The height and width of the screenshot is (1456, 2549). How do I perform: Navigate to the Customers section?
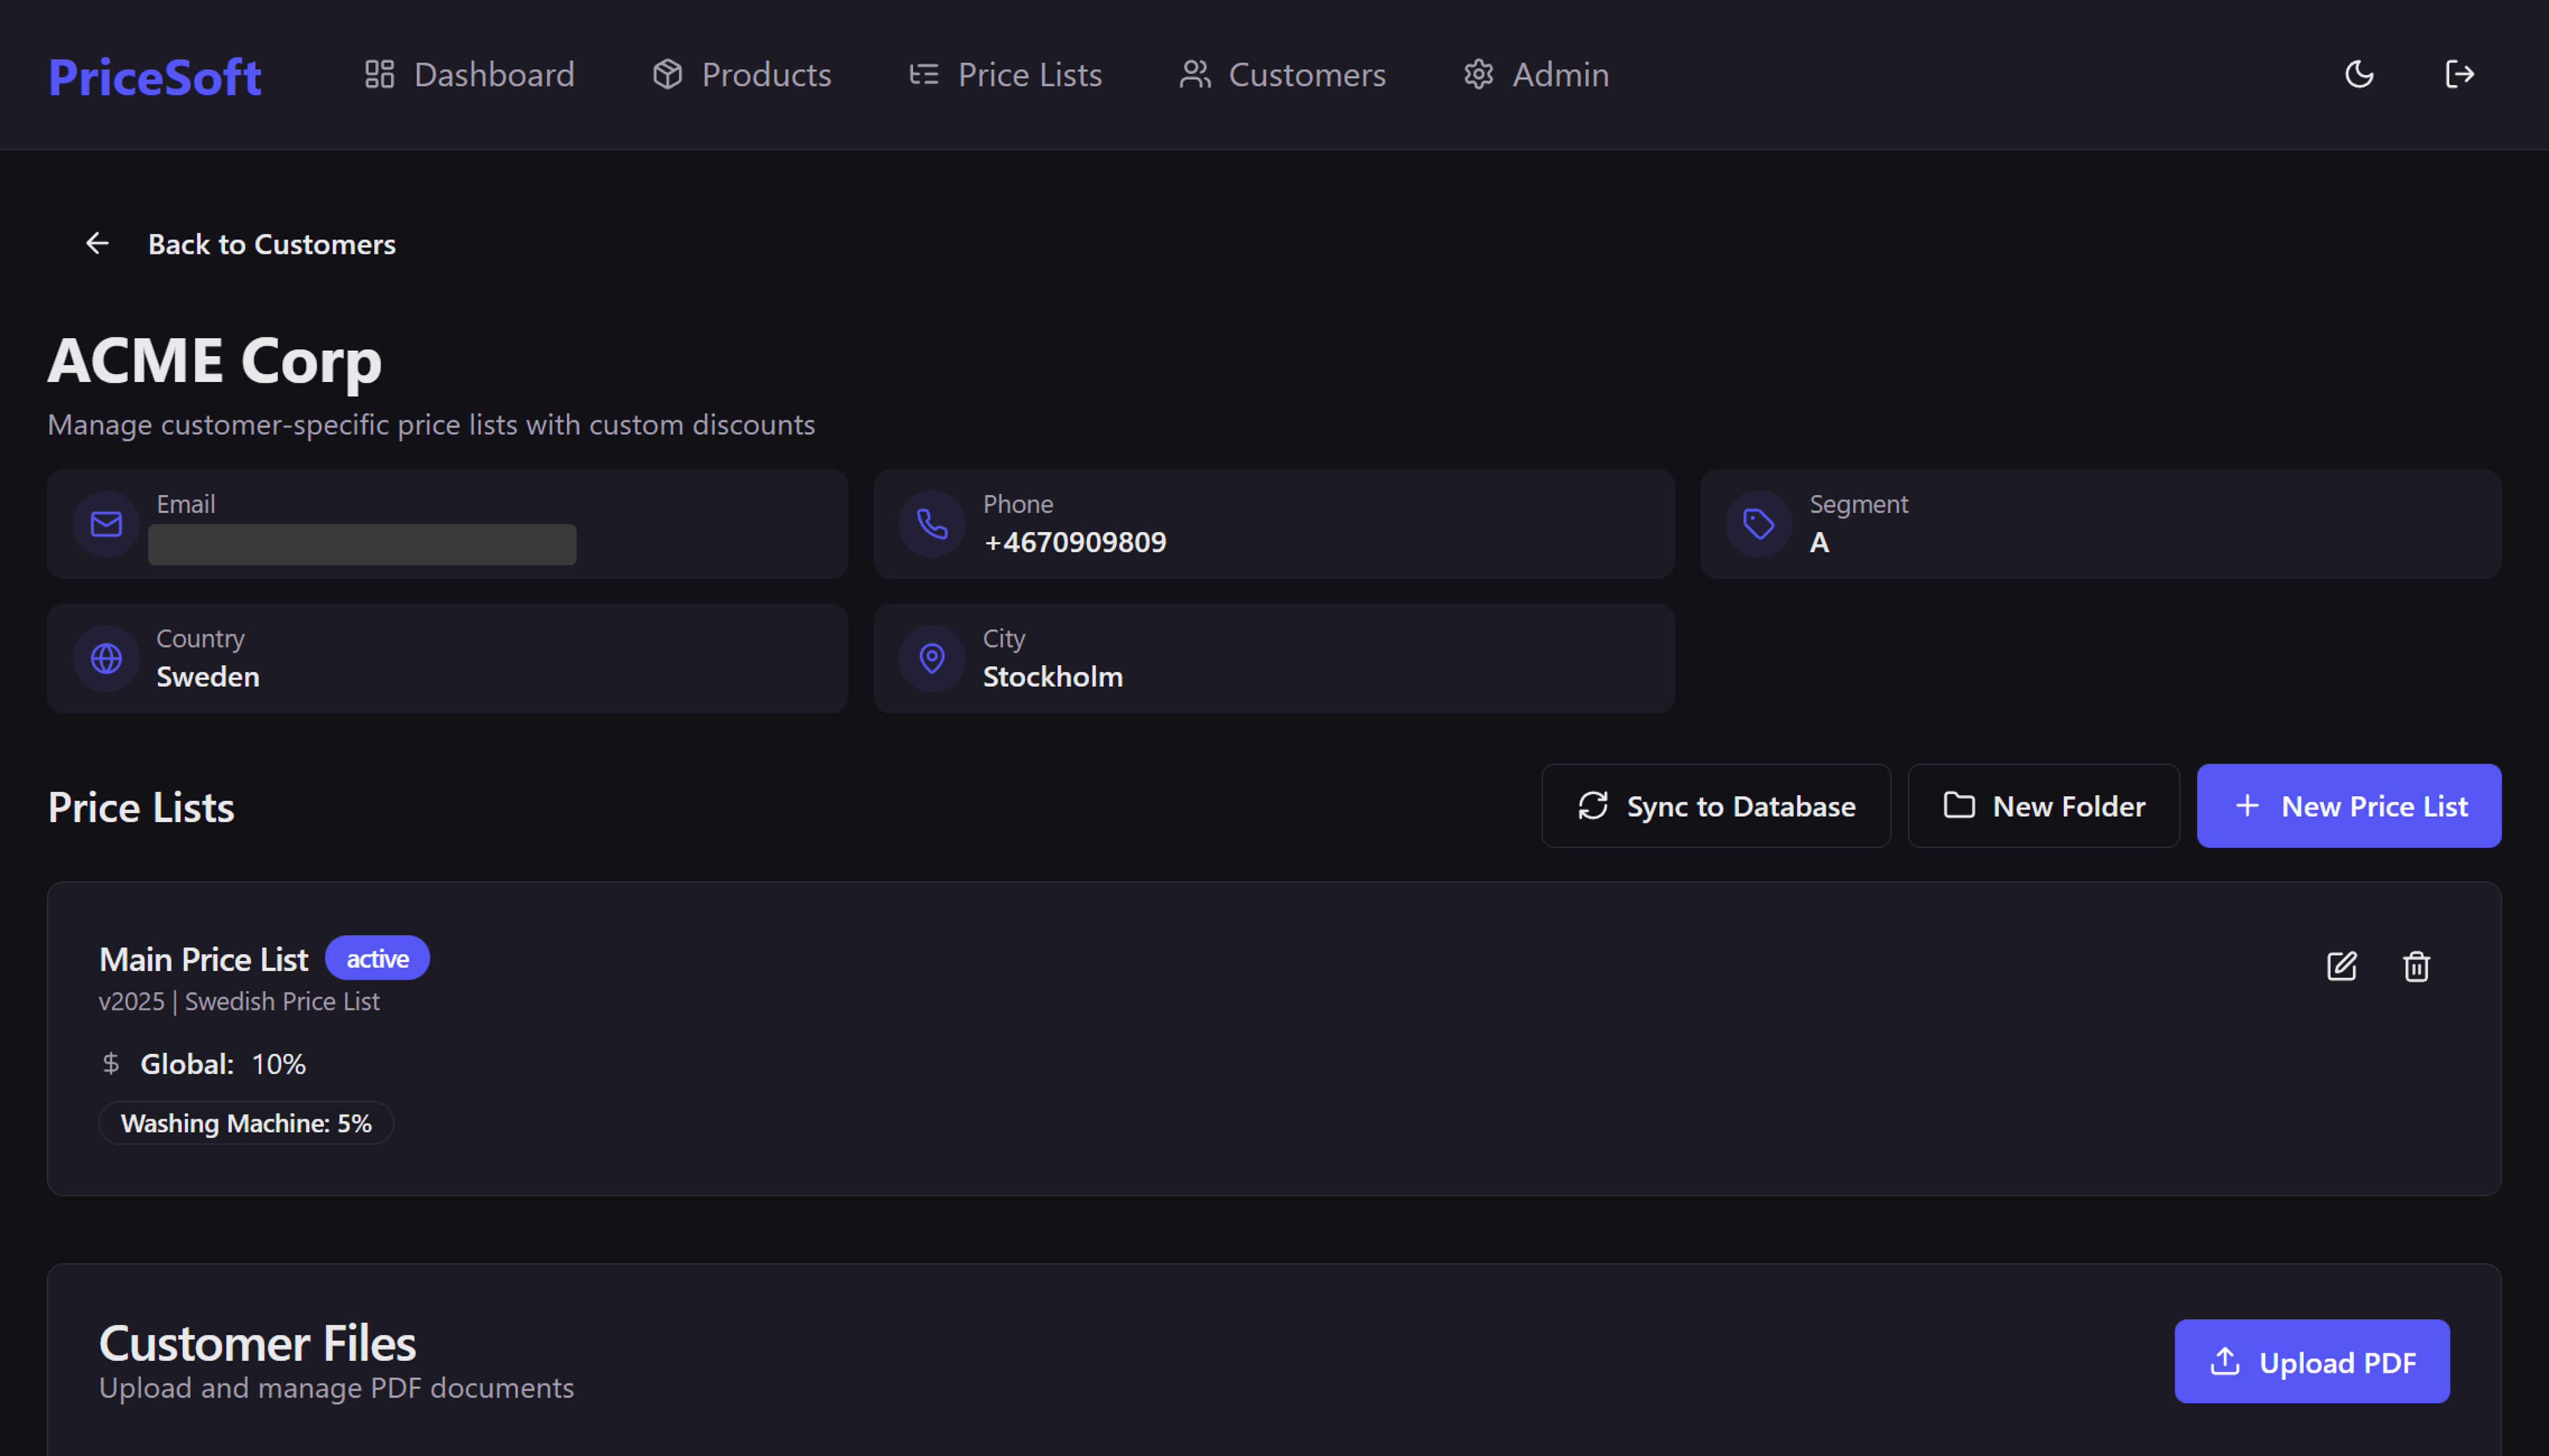click(x=1282, y=75)
